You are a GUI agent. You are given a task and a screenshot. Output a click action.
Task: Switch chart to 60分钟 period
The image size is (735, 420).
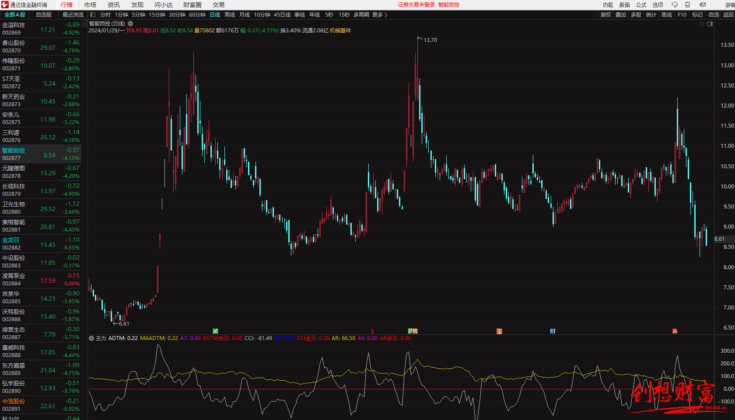tap(197, 15)
